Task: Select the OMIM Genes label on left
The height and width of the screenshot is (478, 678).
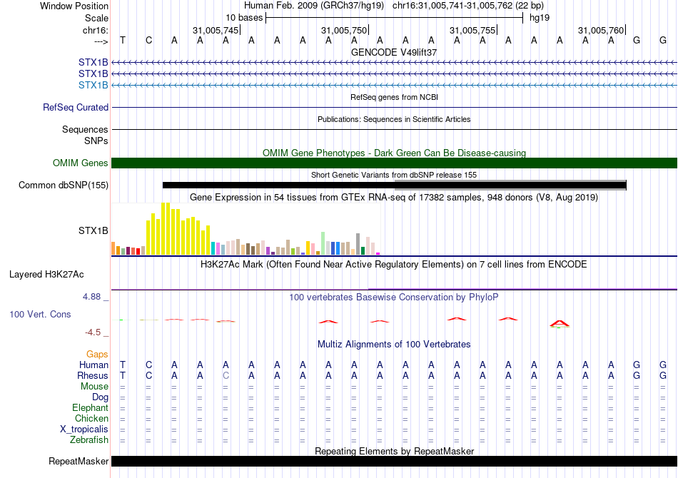Action: pyautogui.click(x=81, y=163)
